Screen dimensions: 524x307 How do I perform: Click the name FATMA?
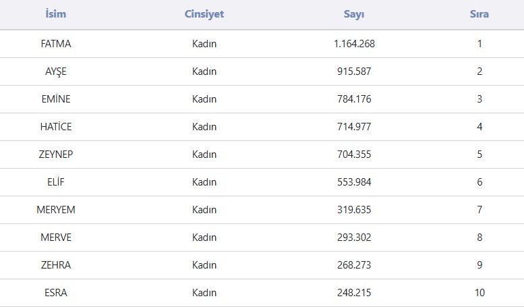pos(55,44)
